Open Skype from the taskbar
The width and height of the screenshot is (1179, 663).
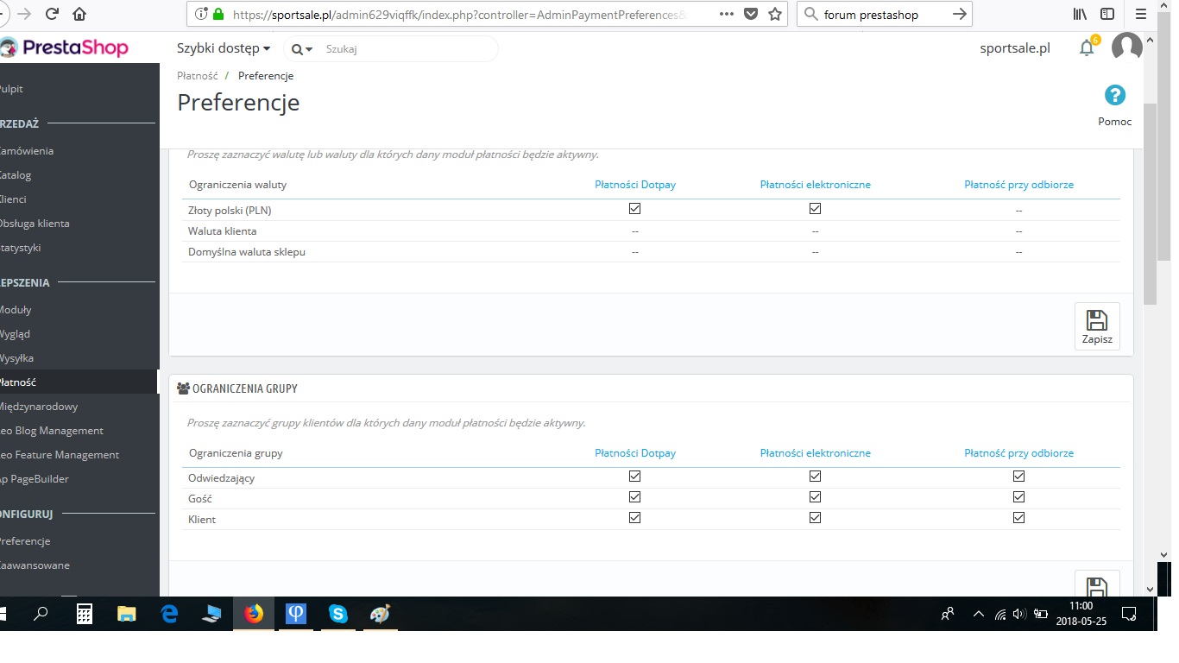coord(337,614)
